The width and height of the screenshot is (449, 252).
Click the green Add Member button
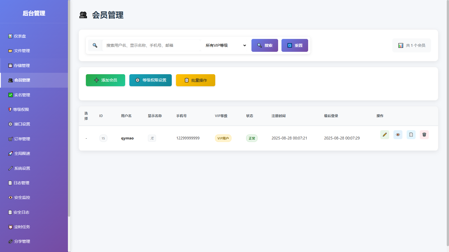[x=106, y=80]
